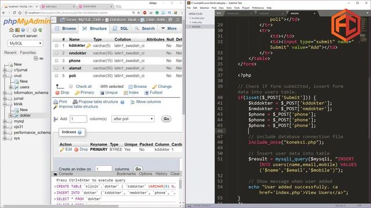The height and width of the screenshot is (208, 371).
Task: Open help icon next to Propose table structure
Action: point(122,102)
